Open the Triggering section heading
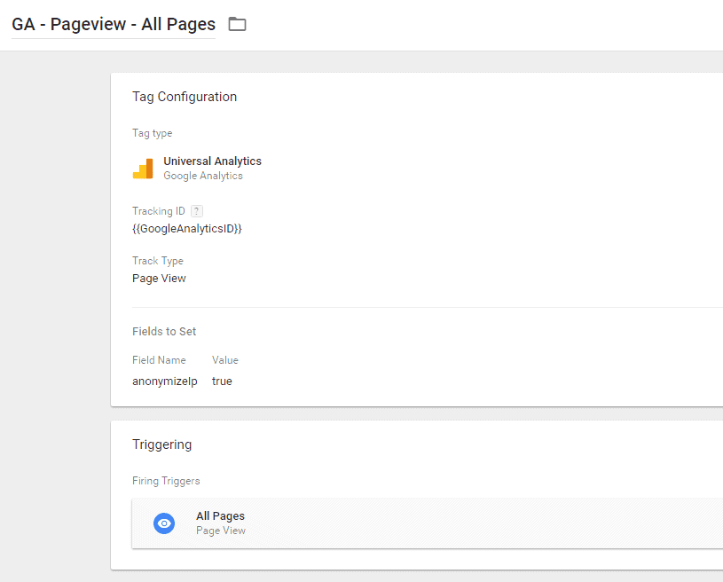 [161, 444]
